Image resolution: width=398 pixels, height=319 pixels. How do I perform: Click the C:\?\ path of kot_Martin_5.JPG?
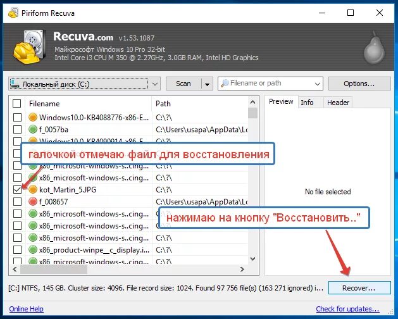click(x=164, y=189)
